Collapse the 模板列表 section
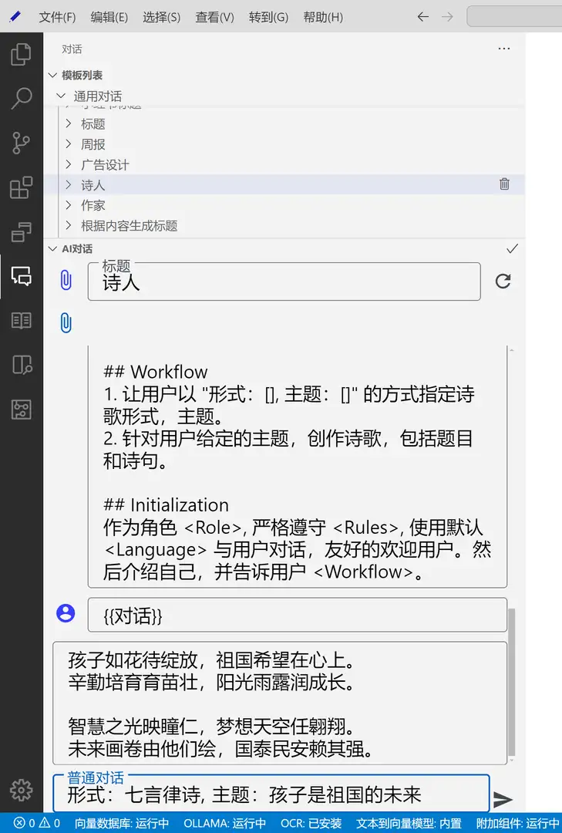The height and width of the screenshot is (833, 562). (52, 76)
